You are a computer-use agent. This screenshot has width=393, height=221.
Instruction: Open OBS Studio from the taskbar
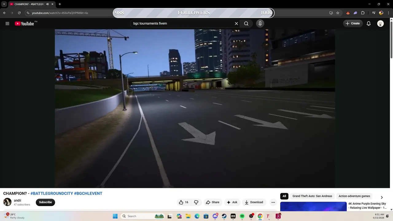click(251, 216)
